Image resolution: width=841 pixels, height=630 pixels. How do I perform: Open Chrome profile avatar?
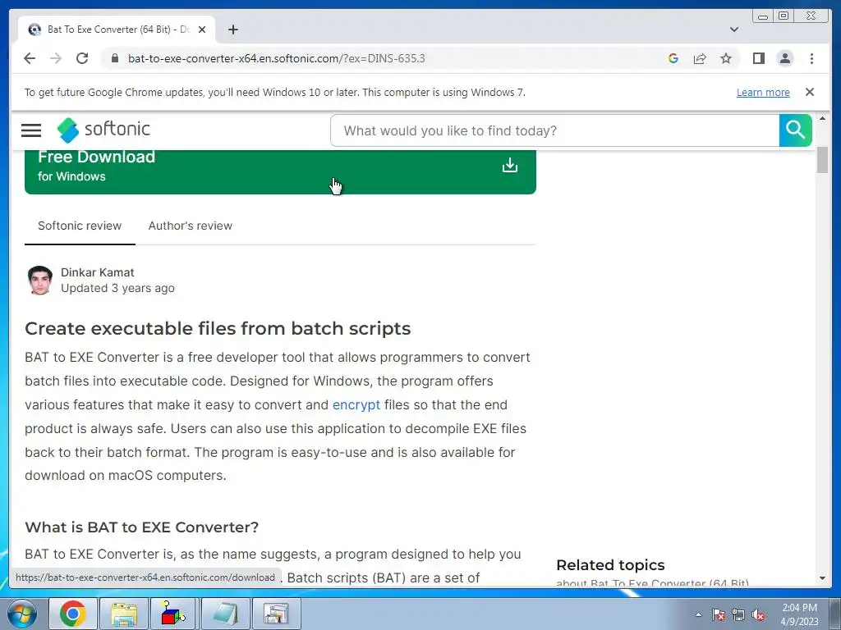(784, 58)
